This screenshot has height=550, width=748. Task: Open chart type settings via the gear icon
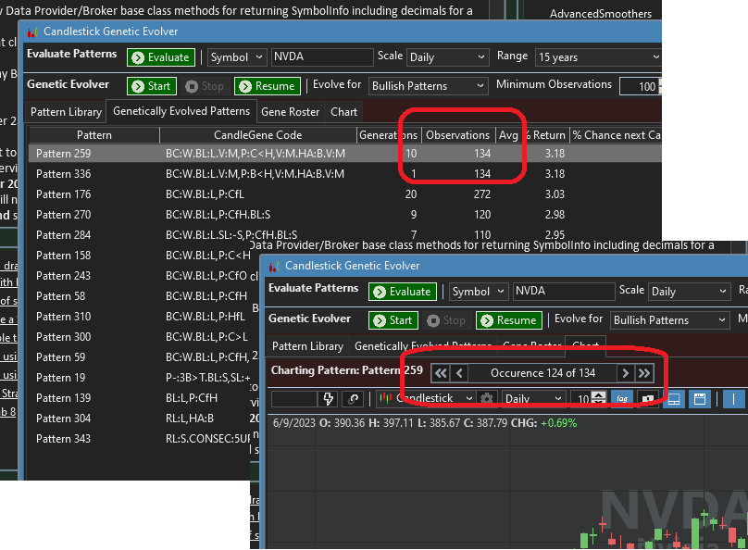pyautogui.click(x=489, y=397)
